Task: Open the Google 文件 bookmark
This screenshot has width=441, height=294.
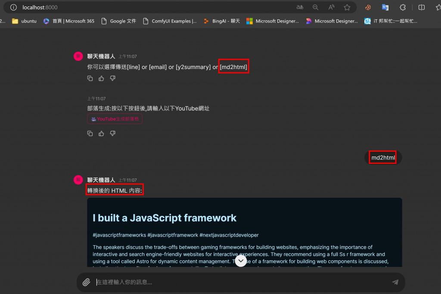Action: tap(119, 21)
